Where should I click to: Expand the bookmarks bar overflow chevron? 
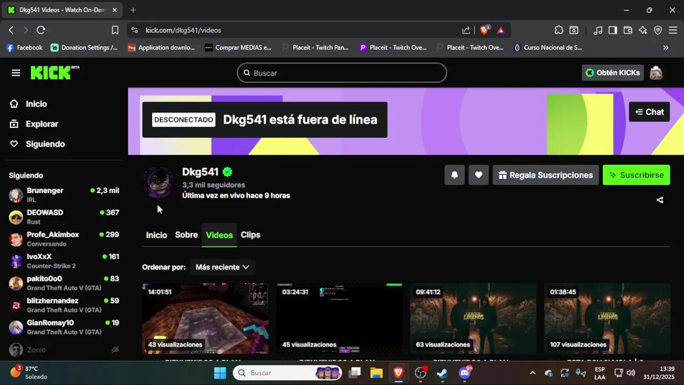[x=666, y=48]
